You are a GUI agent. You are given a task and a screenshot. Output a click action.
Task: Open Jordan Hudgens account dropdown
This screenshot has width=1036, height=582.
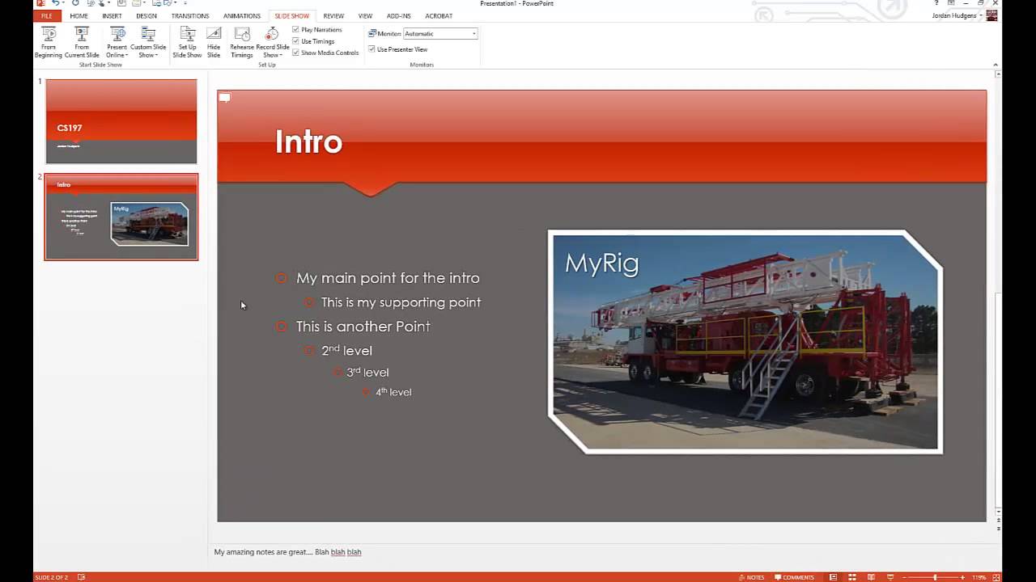pyautogui.click(x=957, y=15)
